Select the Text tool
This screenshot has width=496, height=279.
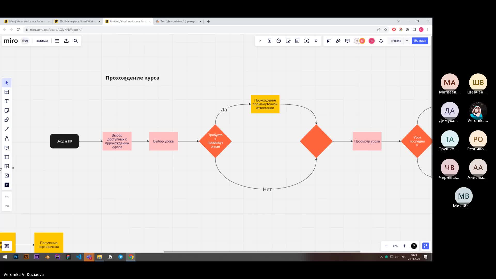(x=7, y=101)
